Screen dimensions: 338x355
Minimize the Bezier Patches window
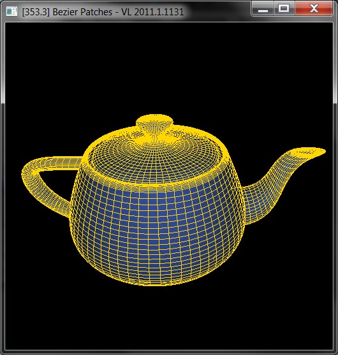click(x=263, y=8)
